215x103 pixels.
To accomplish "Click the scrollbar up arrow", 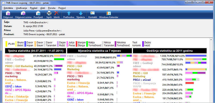I will pyautogui.click(x=211, y=39).
